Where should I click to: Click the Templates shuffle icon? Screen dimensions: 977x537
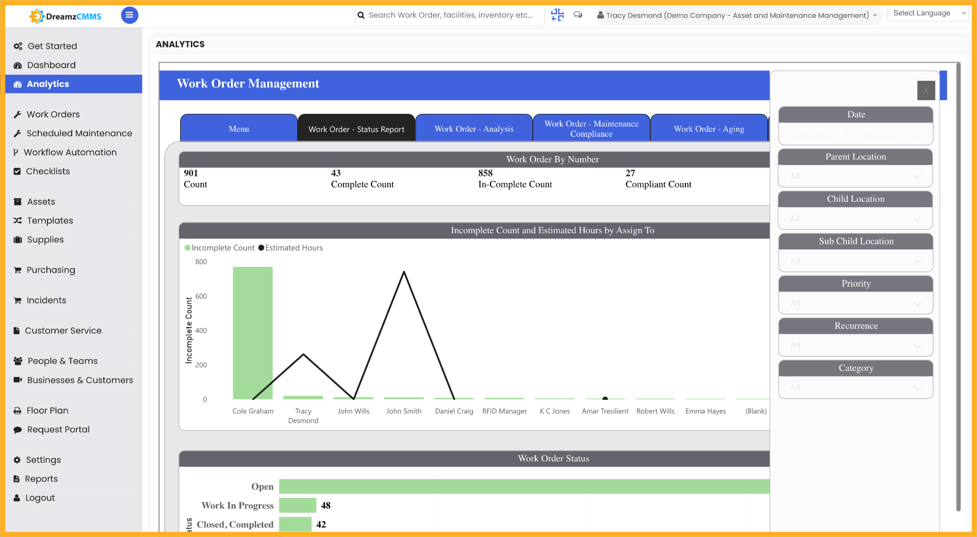tap(17, 220)
